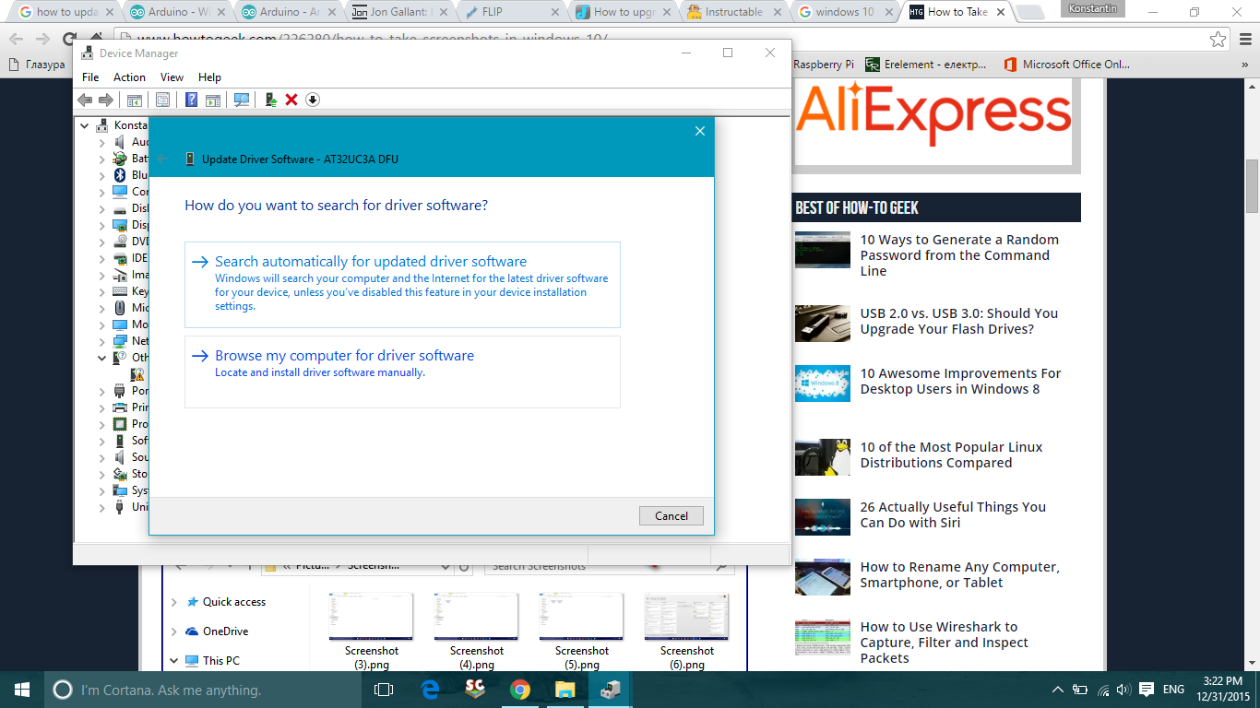
Task: Open the Help question mark toolbar icon
Action: [x=190, y=99]
